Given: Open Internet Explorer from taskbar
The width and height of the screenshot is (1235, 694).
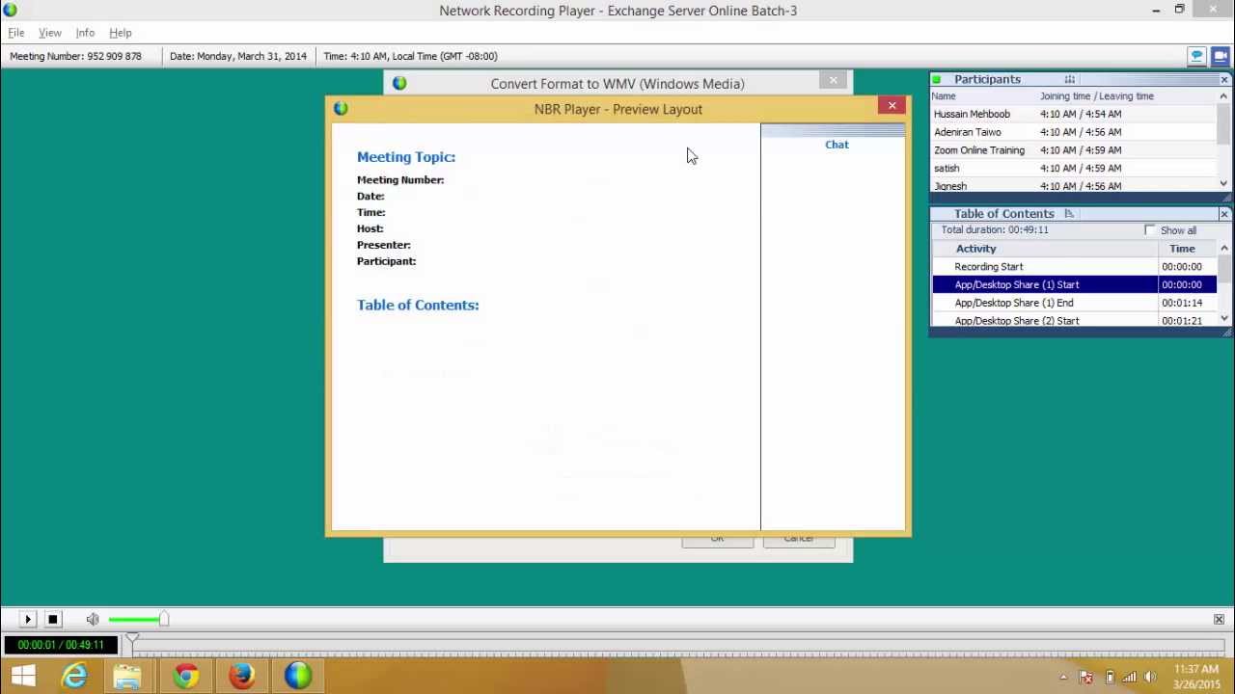Looking at the screenshot, I should pyautogui.click(x=74, y=676).
